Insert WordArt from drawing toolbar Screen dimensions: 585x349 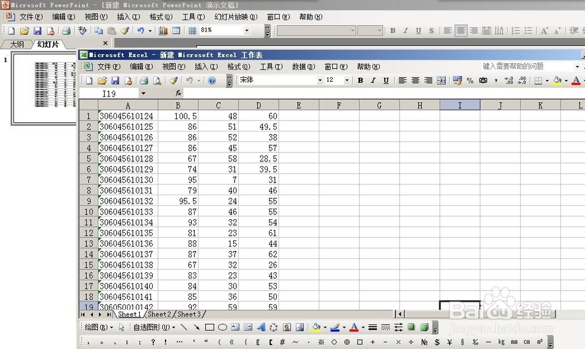tap(261, 327)
